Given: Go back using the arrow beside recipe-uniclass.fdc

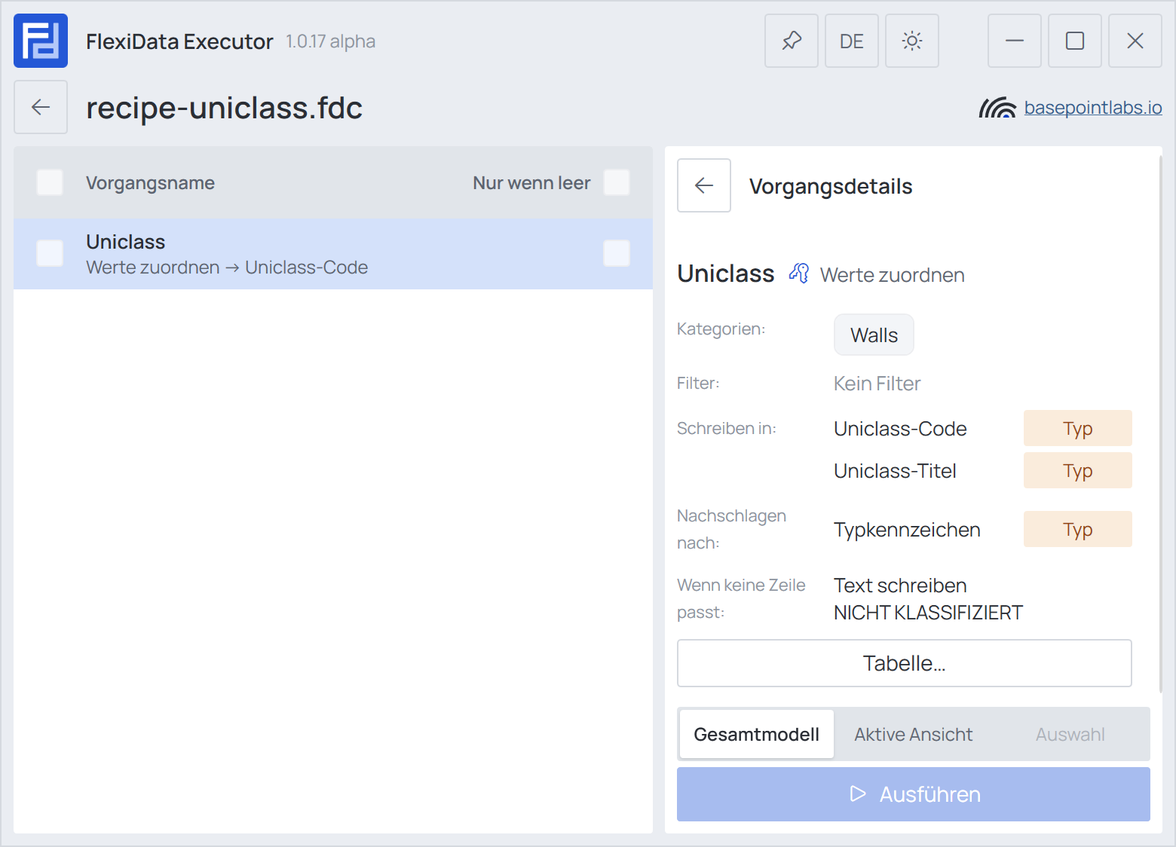Looking at the screenshot, I should pyautogui.click(x=41, y=107).
